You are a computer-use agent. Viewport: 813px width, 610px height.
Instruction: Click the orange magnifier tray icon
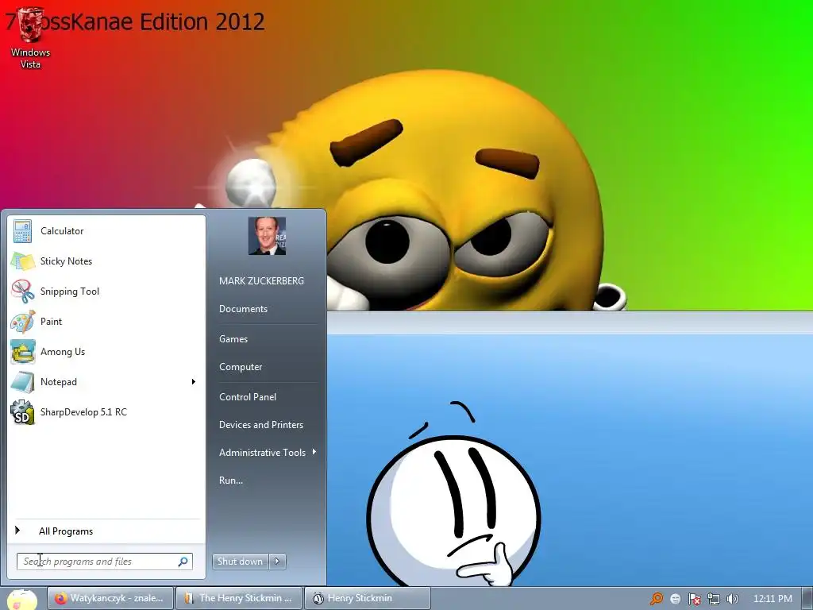coord(657,599)
